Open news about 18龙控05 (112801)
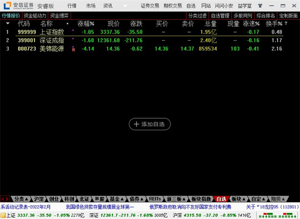Screen dimensions: 300x219 click(x=272, y=207)
